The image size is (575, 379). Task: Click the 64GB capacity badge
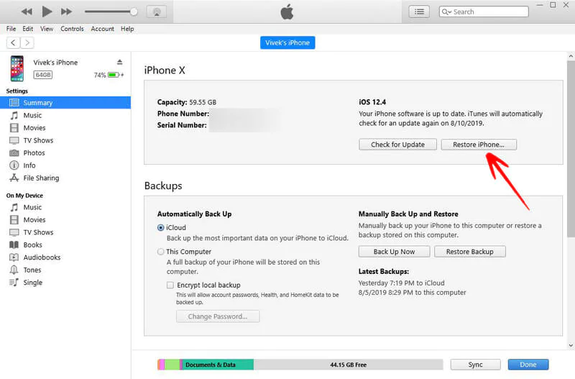43,75
